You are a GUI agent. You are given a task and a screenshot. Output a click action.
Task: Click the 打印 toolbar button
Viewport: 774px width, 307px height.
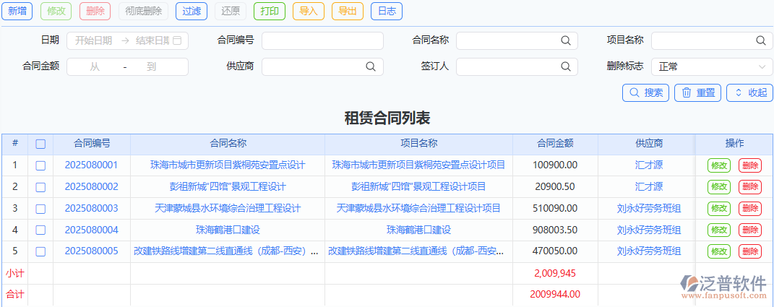pos(270,11)
